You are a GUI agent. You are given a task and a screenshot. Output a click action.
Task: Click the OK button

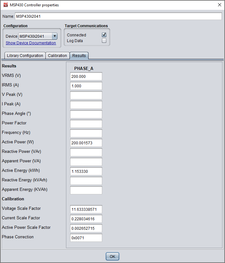[x=112, y=256]
